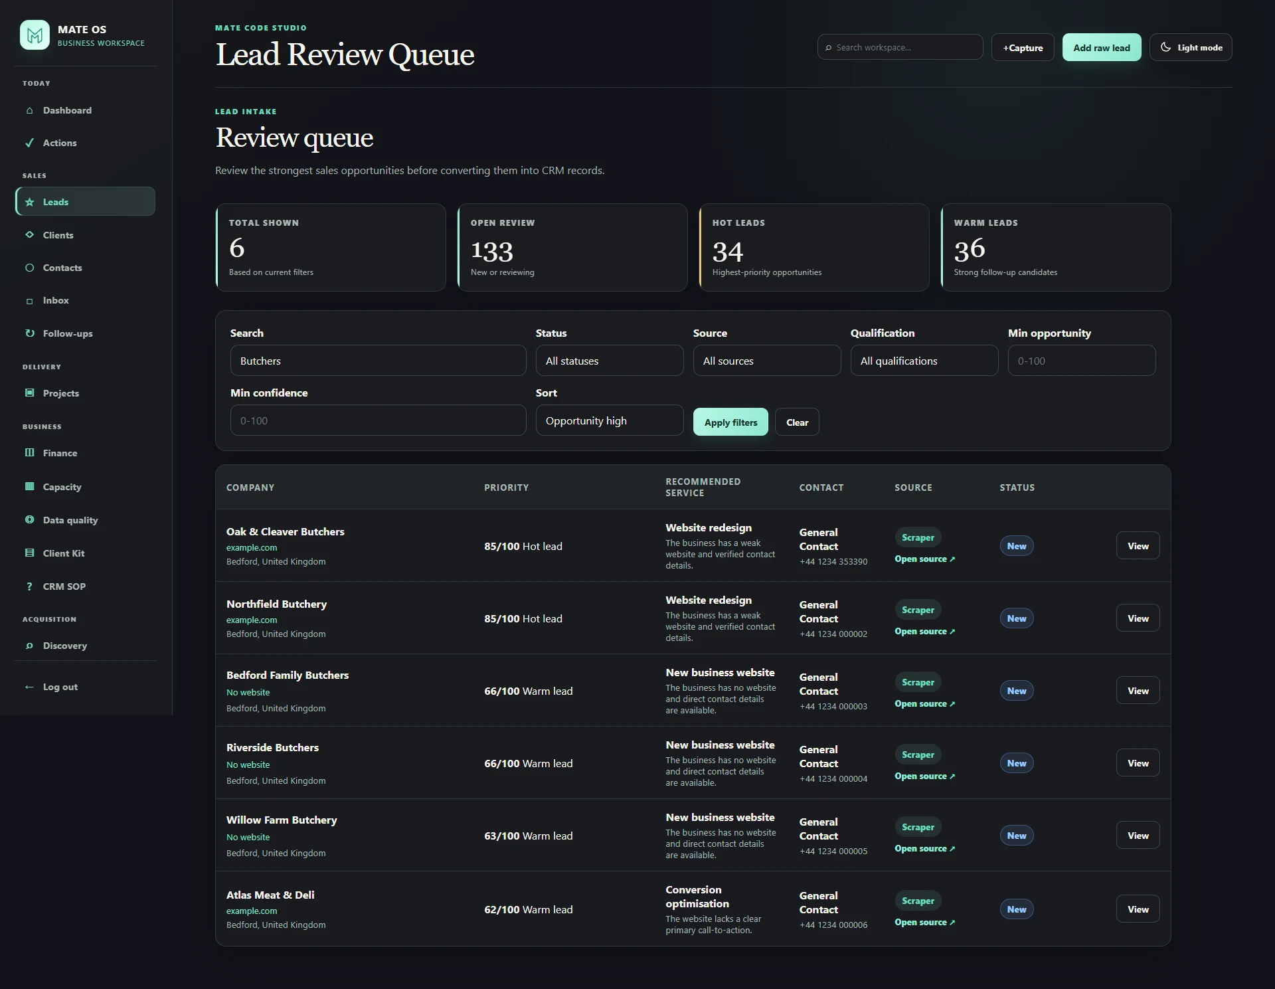Viewport: 1275px width, 989px height.
Task: Click the Leads star icon
Action: [29, 202]
